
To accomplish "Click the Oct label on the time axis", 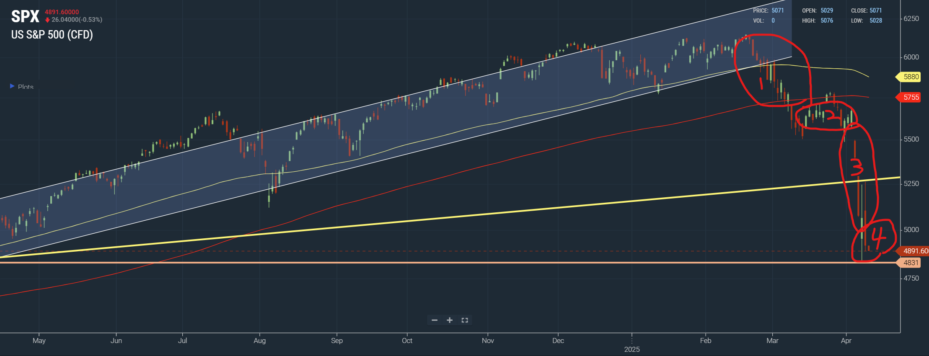I will click(407, 341).
